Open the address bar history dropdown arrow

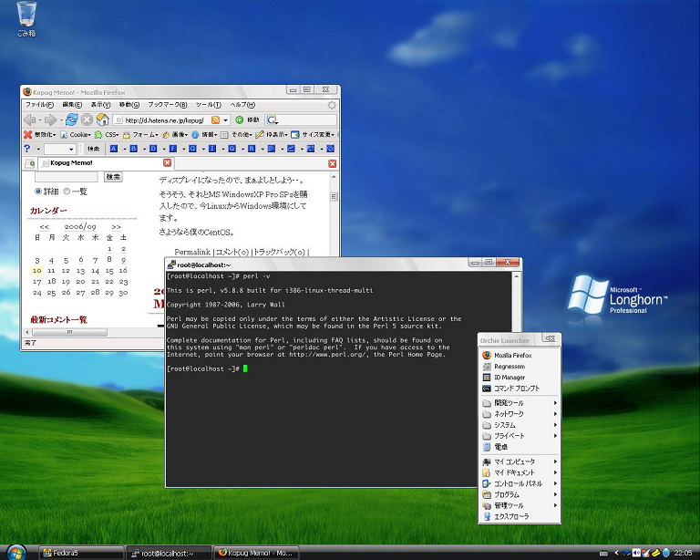tap(226, 120)
